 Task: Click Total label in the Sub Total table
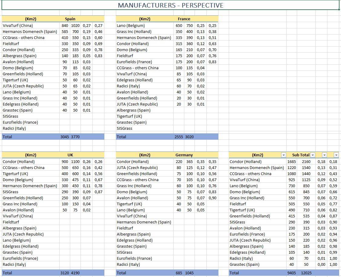(x=234, y=273)
